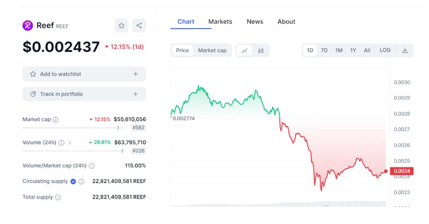Select the 1Y time range button

353,51
